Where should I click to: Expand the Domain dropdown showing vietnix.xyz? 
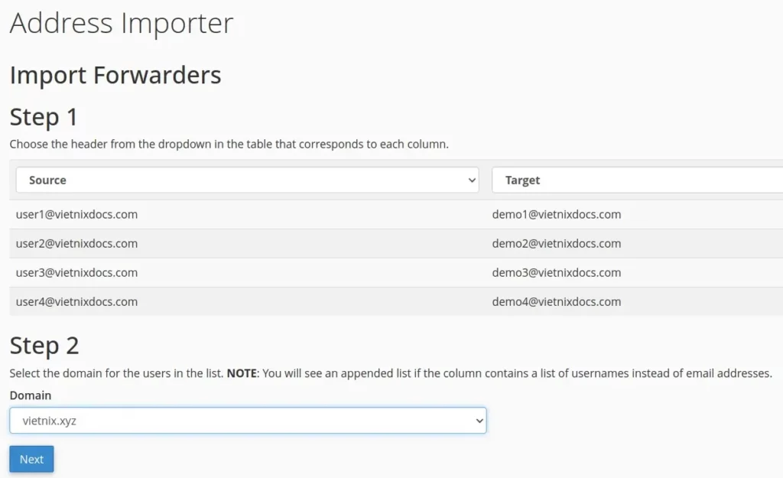(x=248, y=421)
